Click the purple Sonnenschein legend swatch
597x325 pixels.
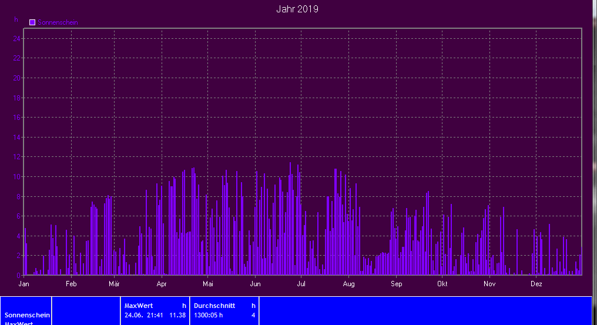coord(33,22)
